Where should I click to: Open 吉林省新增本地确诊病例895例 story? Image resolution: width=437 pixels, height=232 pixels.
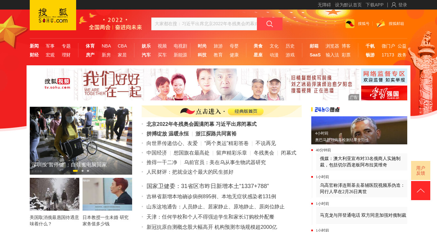211,197
